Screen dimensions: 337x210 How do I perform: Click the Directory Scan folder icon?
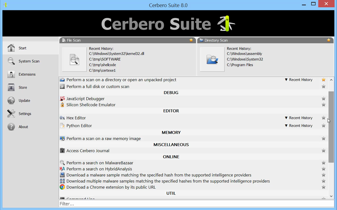(x=212, y=59)
